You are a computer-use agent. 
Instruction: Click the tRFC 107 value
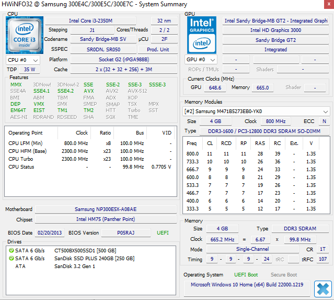point(323,259)
